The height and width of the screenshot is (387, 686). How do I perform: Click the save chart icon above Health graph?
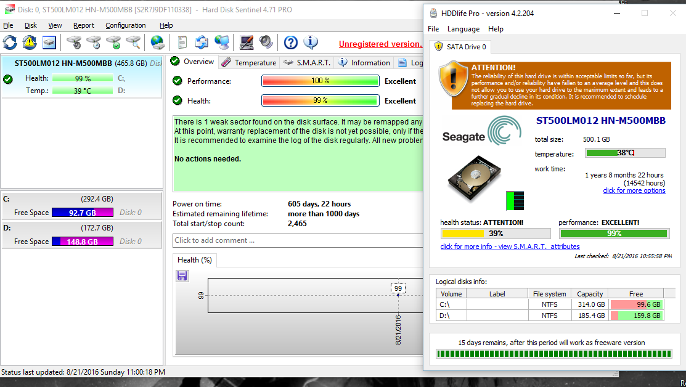pyautogui.click(x=182, y=275)
